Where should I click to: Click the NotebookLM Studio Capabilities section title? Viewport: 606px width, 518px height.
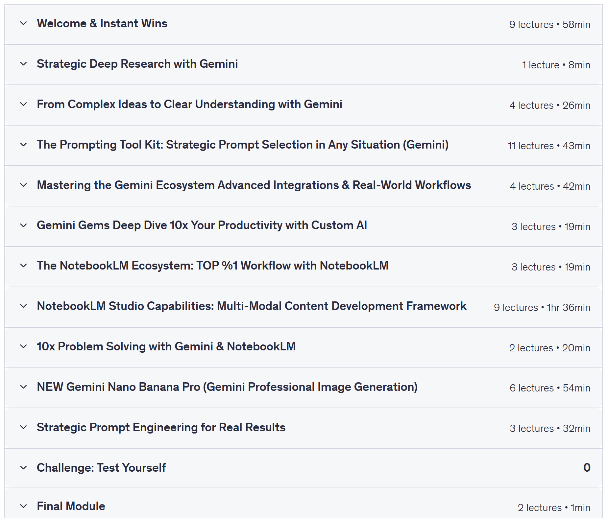[x=252, y=306]
